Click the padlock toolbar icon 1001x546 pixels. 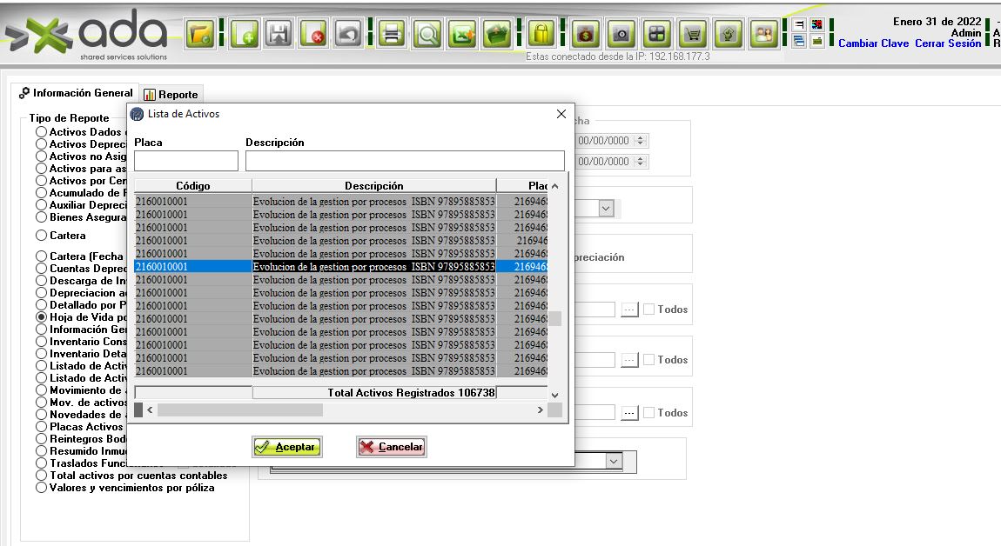tap(541, 35)
